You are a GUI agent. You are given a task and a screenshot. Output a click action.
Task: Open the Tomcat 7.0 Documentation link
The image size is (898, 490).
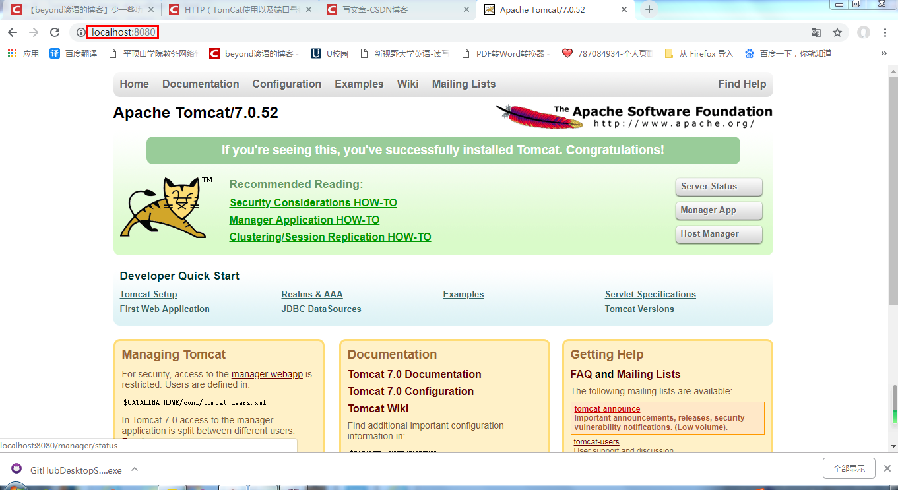[x=414, y=374]
